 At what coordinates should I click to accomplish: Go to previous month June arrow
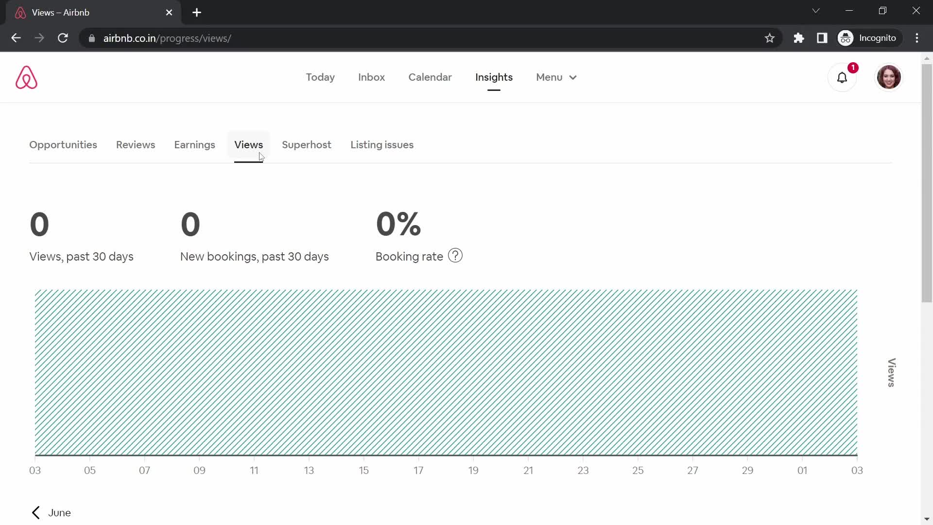pos(35,512)
